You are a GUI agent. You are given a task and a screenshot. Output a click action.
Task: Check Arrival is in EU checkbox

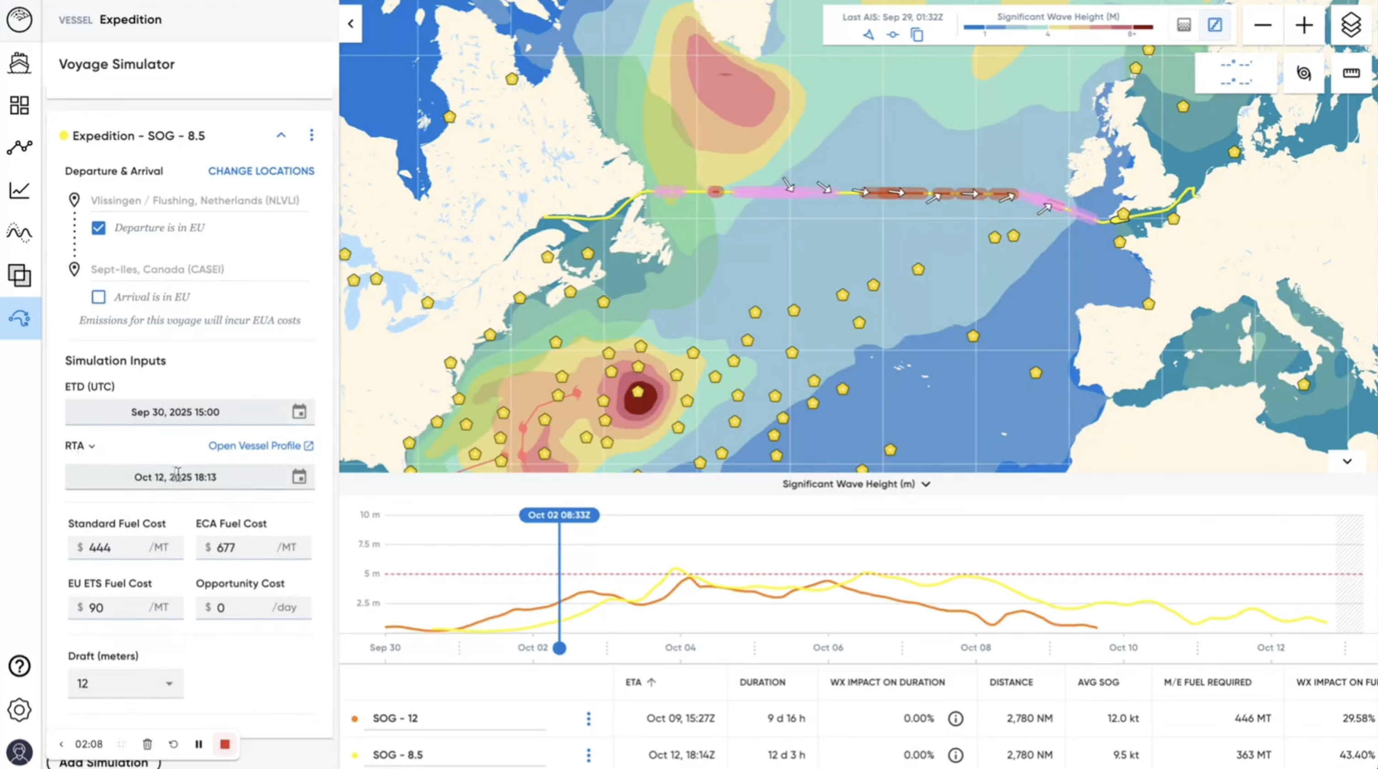(x=98, y=297)
